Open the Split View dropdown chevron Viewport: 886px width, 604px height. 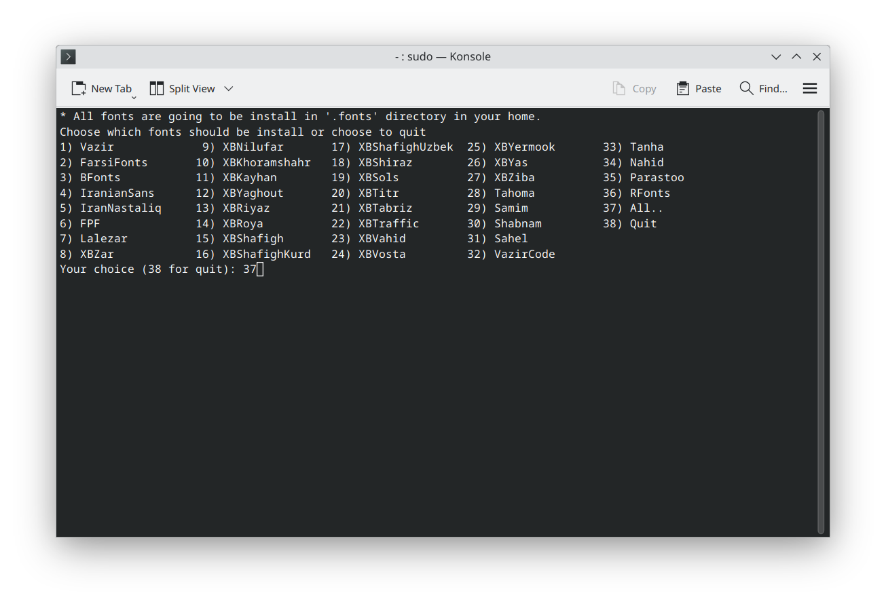tap(229, 89)
